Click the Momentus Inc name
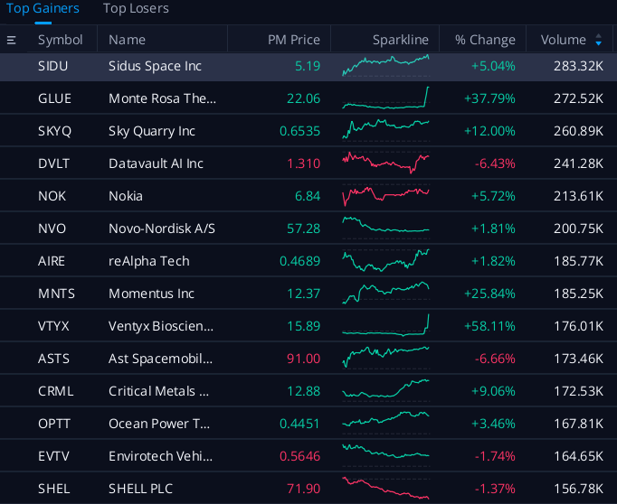Viewport: 617px width, 504px height. (151, 294)
